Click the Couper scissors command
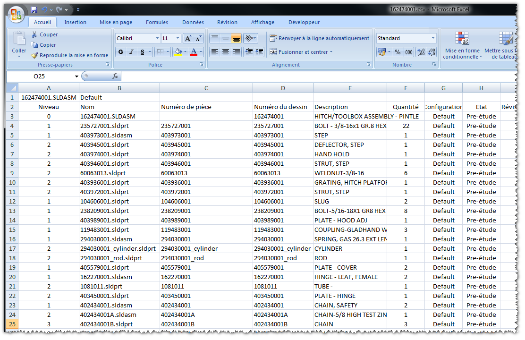This screenshot has width=525, height=340. (x=44, y=34)
